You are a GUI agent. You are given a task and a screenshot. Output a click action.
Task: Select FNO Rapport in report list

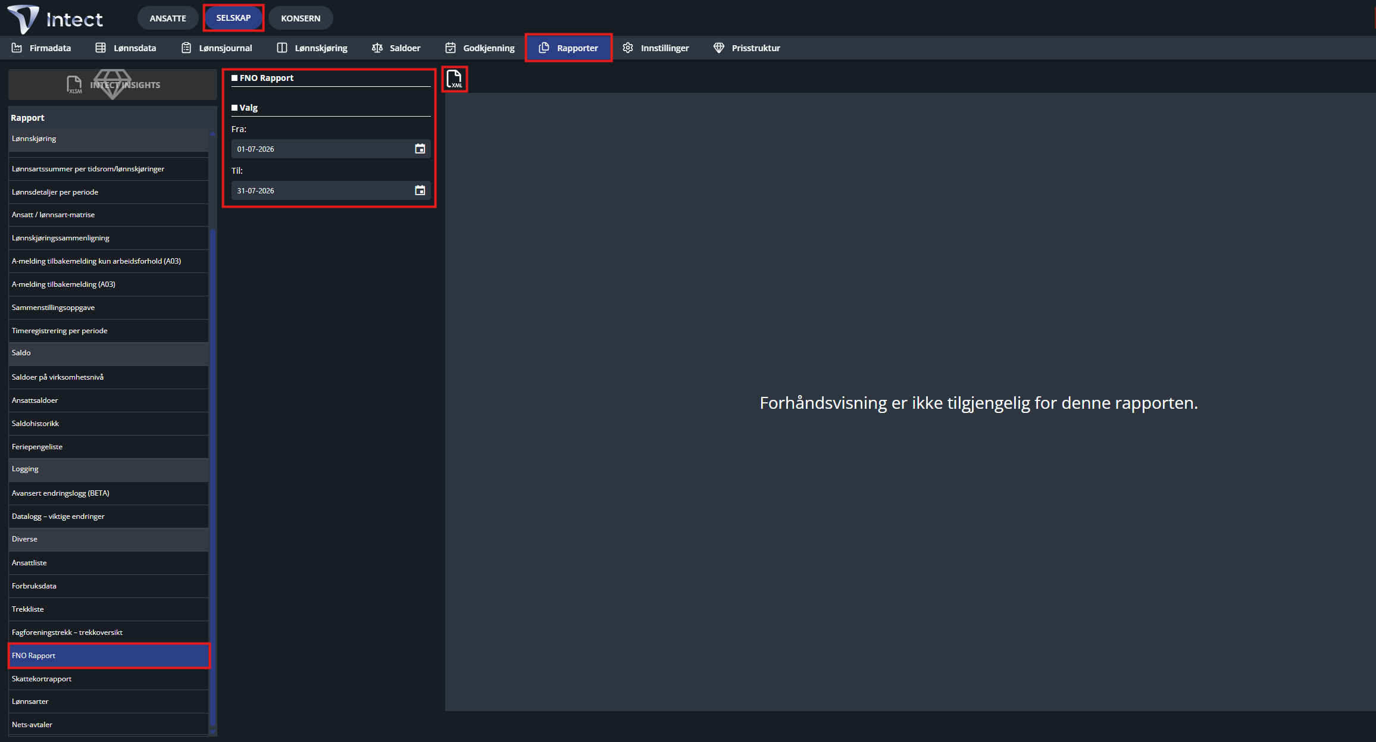pyautogui.click(x=108, y=656)
